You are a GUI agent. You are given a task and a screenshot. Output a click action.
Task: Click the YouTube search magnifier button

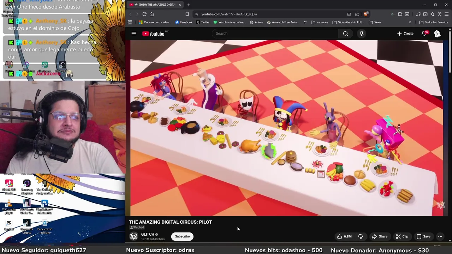coord(345,34)
